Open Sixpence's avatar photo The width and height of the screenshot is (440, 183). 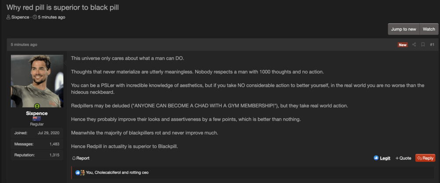tap(37, 81)
